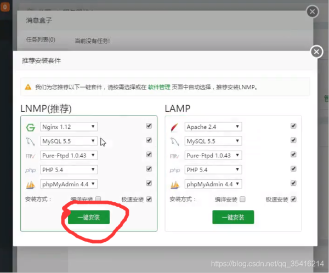Enable 编译安装 for LNMP
The width and height of the screenshot is (329, 273).
point(98,198)
